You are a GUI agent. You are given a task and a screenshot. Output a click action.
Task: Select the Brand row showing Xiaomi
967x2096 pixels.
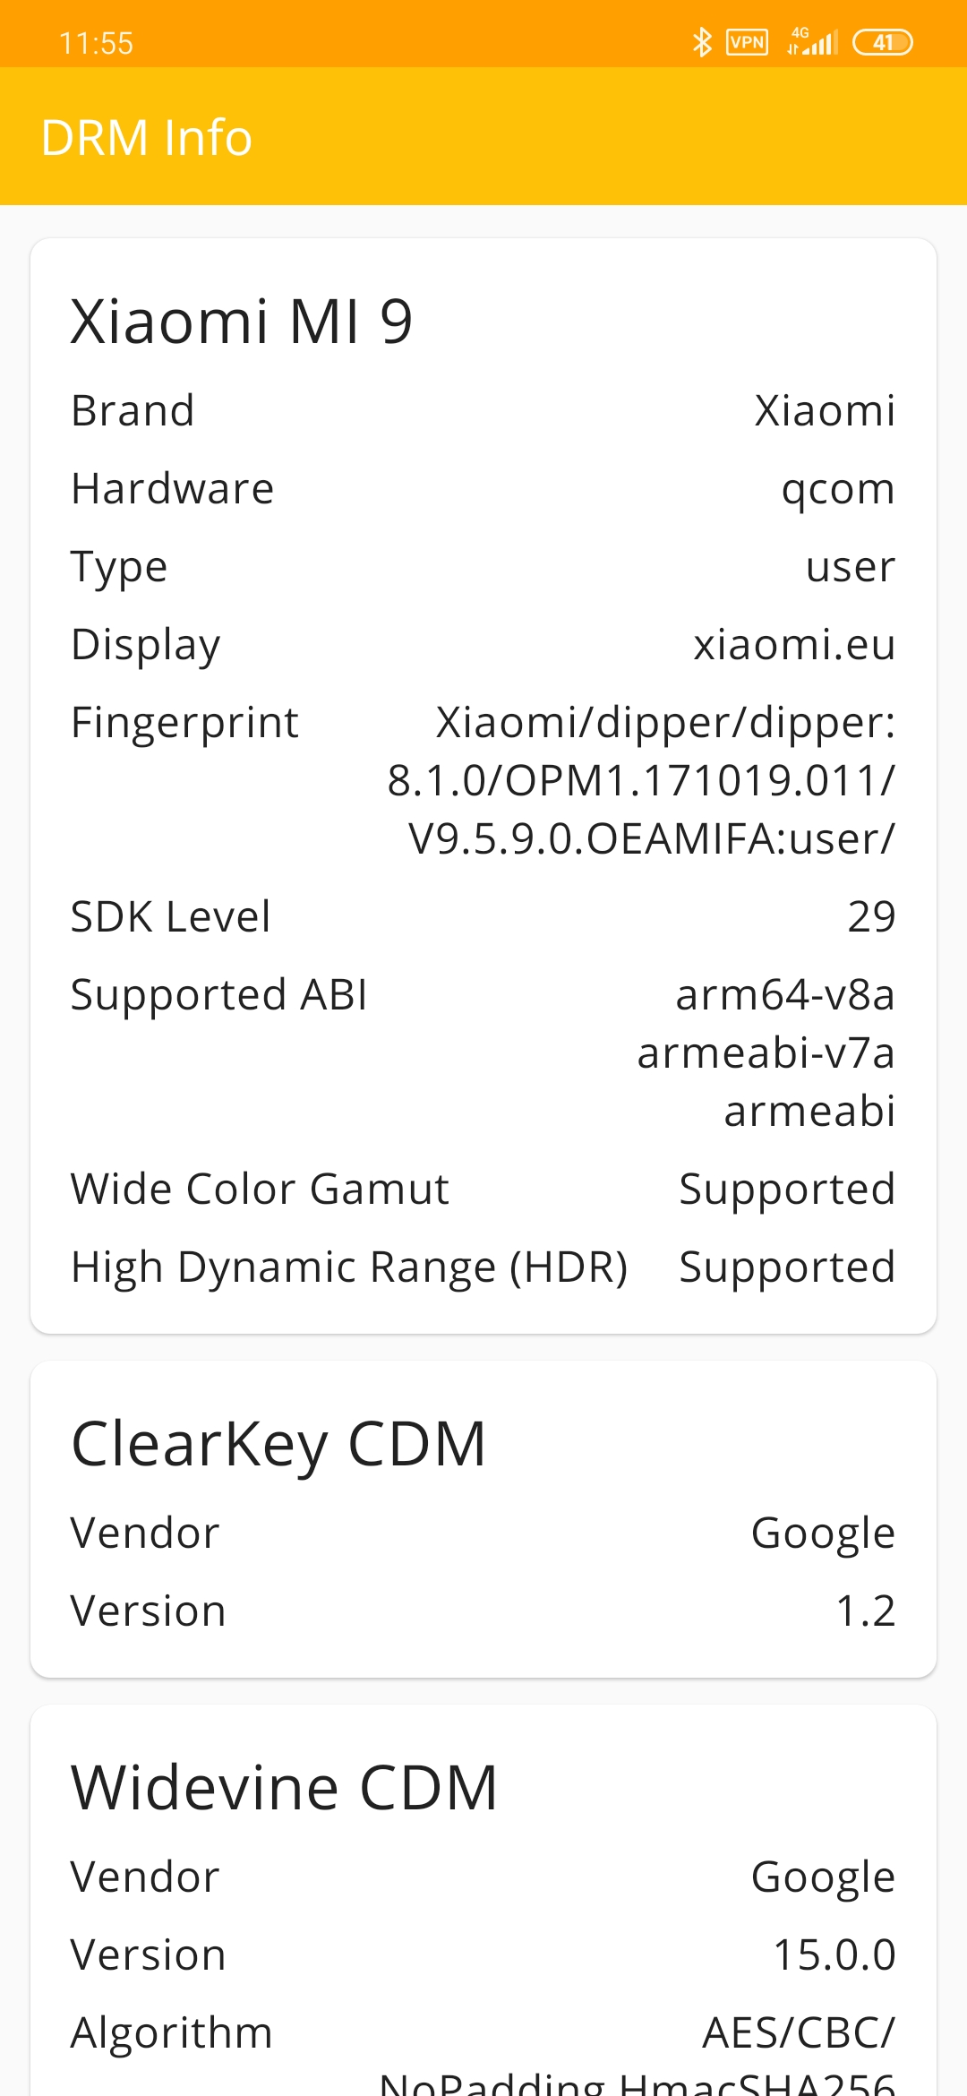(483, 411)
